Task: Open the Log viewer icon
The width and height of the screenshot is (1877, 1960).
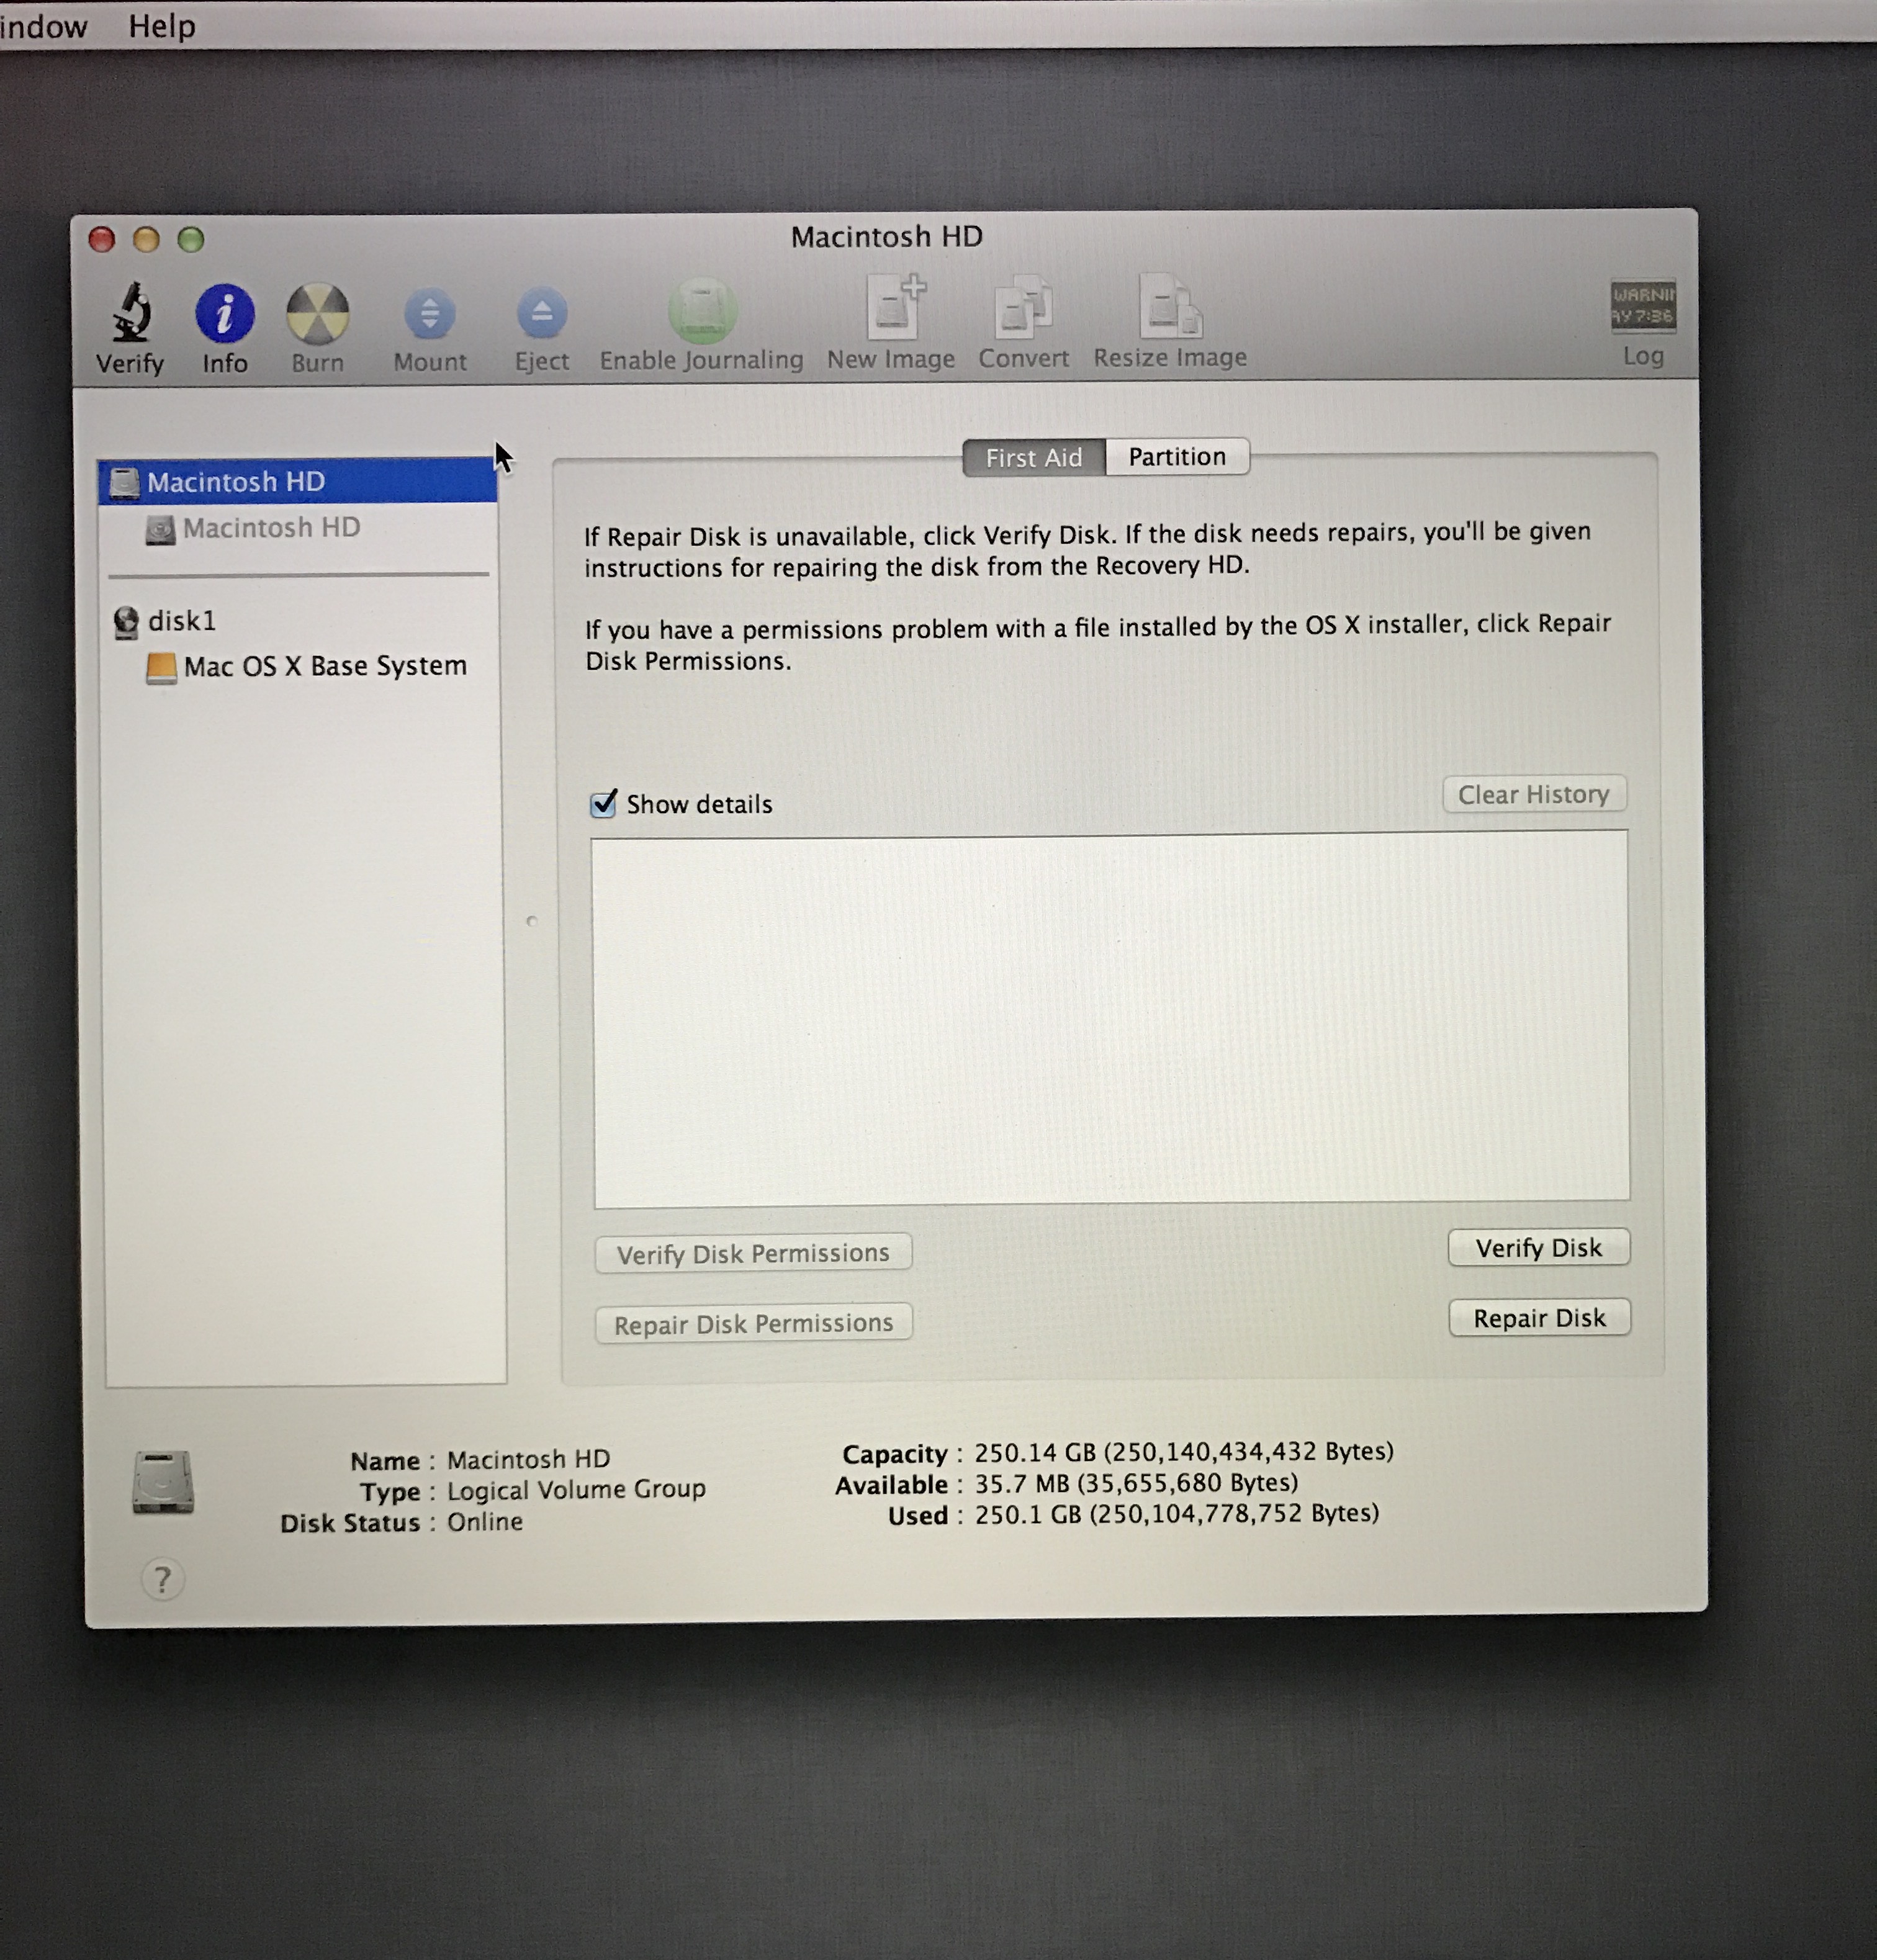Action: click(1642, 306)
